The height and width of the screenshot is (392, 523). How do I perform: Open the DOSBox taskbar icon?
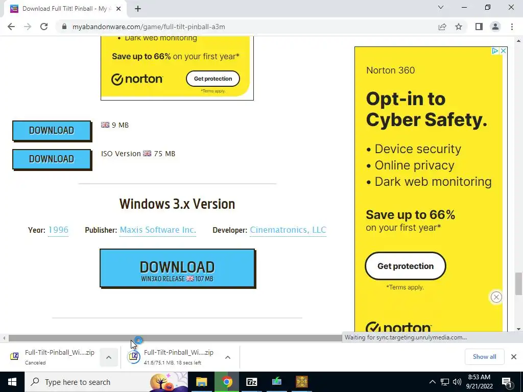[302, 382]
